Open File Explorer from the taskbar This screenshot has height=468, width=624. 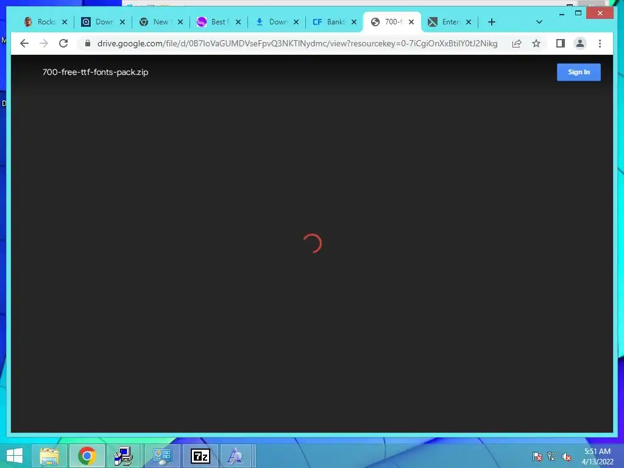tap(49, 456)
